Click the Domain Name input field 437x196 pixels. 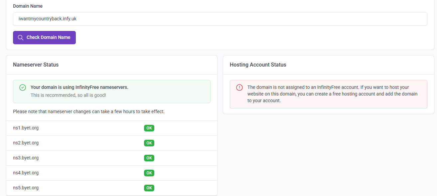[x=219, y=19]
